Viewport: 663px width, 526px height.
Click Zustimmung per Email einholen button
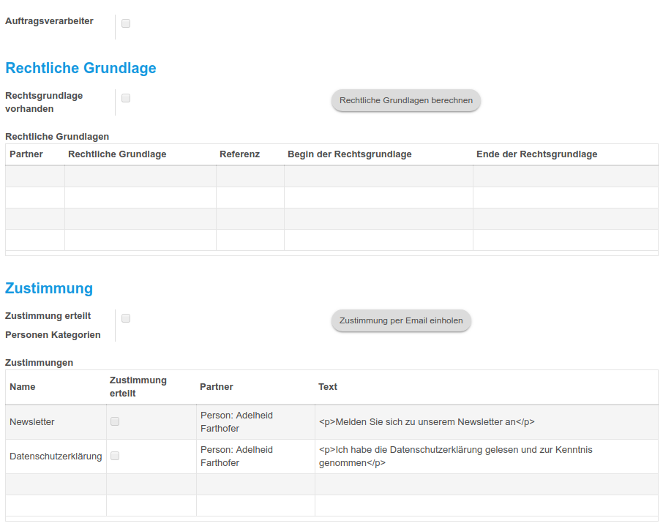pyautogui.click(x=401, y=320)
